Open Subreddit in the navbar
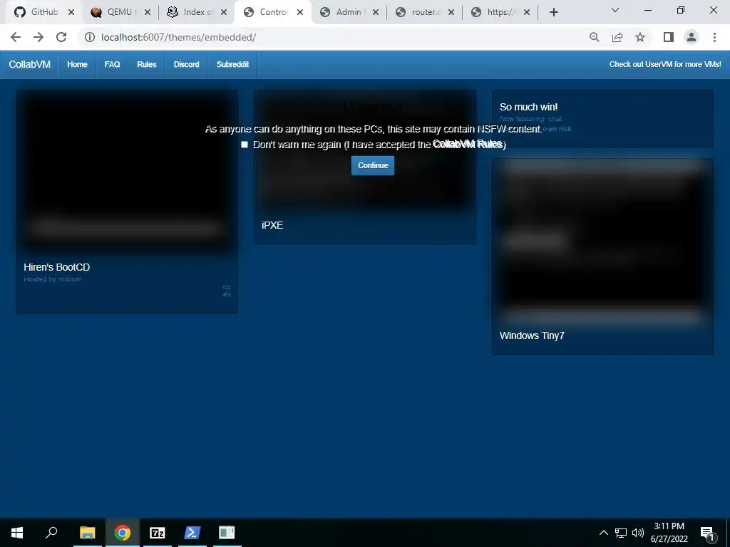This screenshot has height=547, width=730. (233, 64)
